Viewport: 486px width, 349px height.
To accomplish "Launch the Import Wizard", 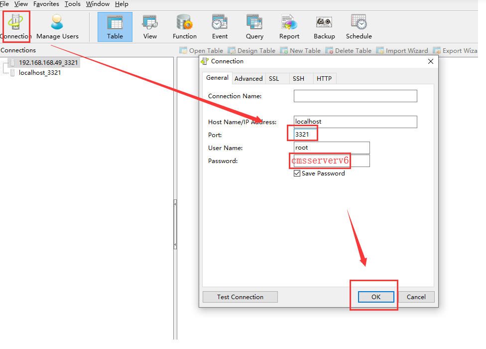I will [x=402, y=50].
